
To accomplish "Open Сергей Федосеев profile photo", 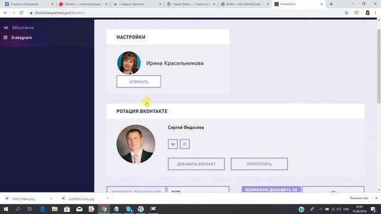I will (136, 144).
